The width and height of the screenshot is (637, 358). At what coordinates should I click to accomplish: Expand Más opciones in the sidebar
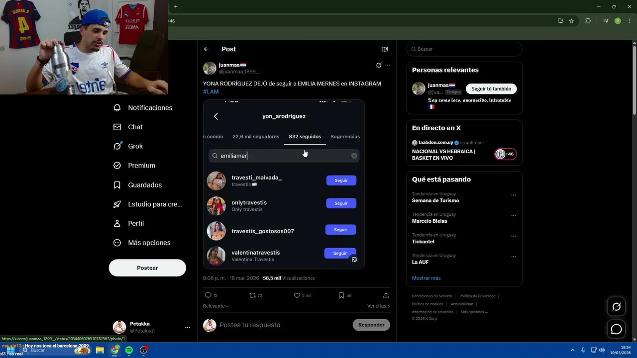tap(142, 243)
